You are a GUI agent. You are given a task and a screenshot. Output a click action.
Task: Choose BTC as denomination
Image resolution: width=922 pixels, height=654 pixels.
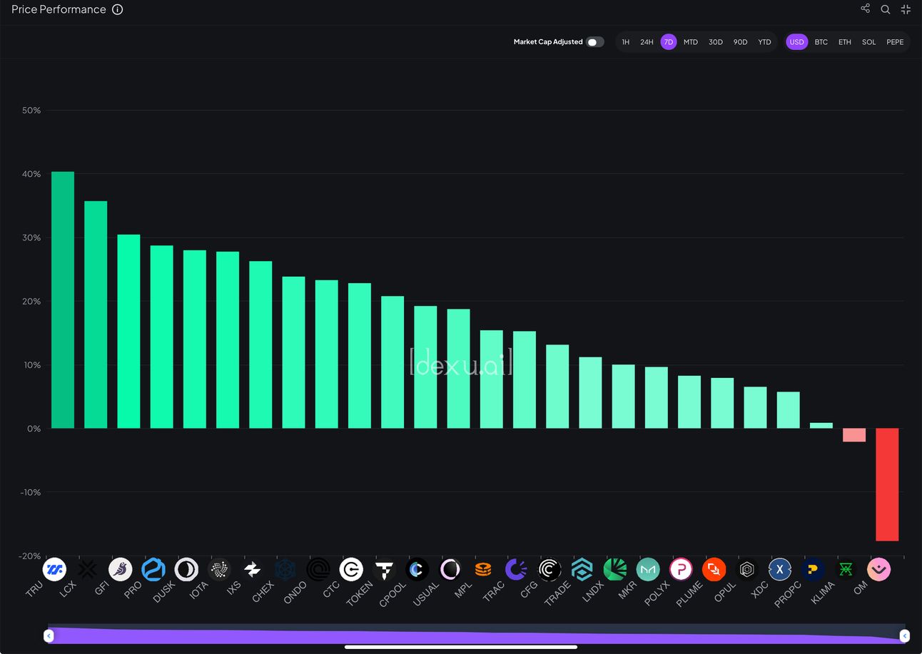[821, 42]
